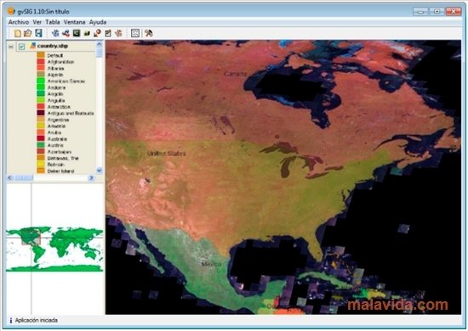Click the Armenia yellow legend swatch
The height and width of the screenshot is (331, 468).
click(41, 126)
